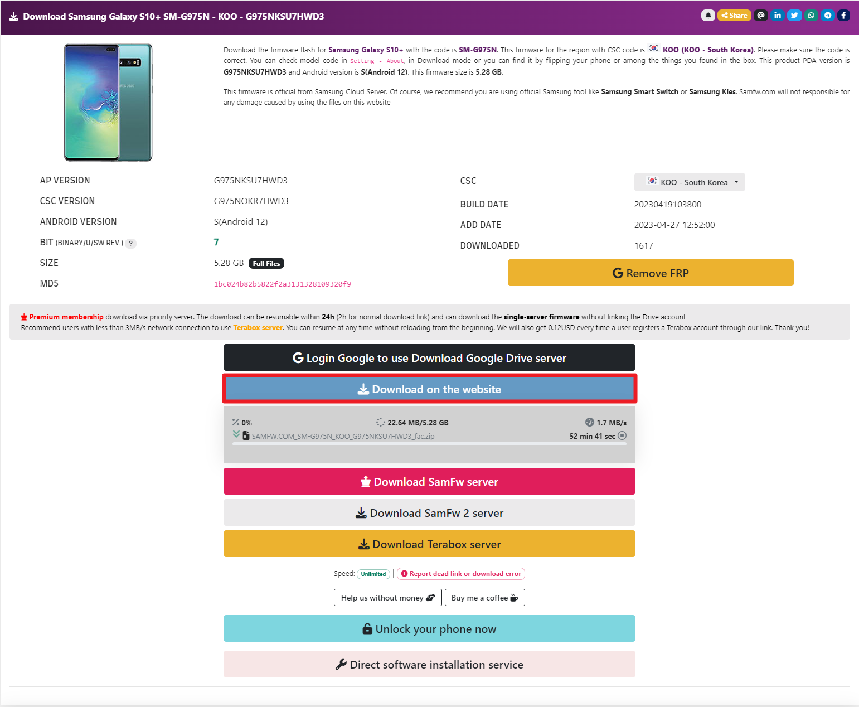Screen dimensions: 859x707
Task: Click the S(Android 12) version value
Action: point(241,222)
